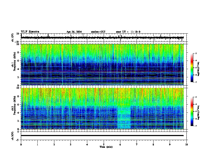The image size is (210, 162).
Task: Click the "4" tick on the time axis
Action: (87, 145)
